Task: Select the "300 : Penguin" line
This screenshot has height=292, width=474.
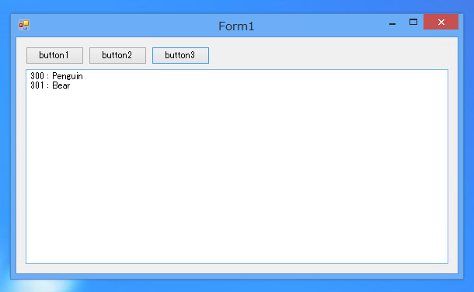Action: coord(57,76)
